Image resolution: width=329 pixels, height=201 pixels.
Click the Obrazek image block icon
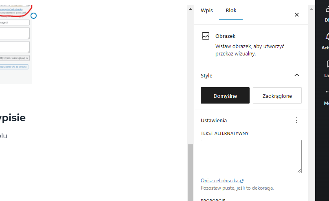tap(206, 36)
